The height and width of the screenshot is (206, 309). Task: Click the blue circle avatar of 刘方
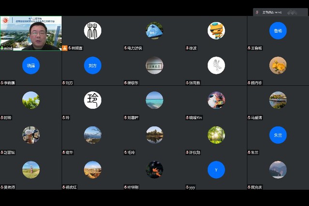tap(92, 65)
